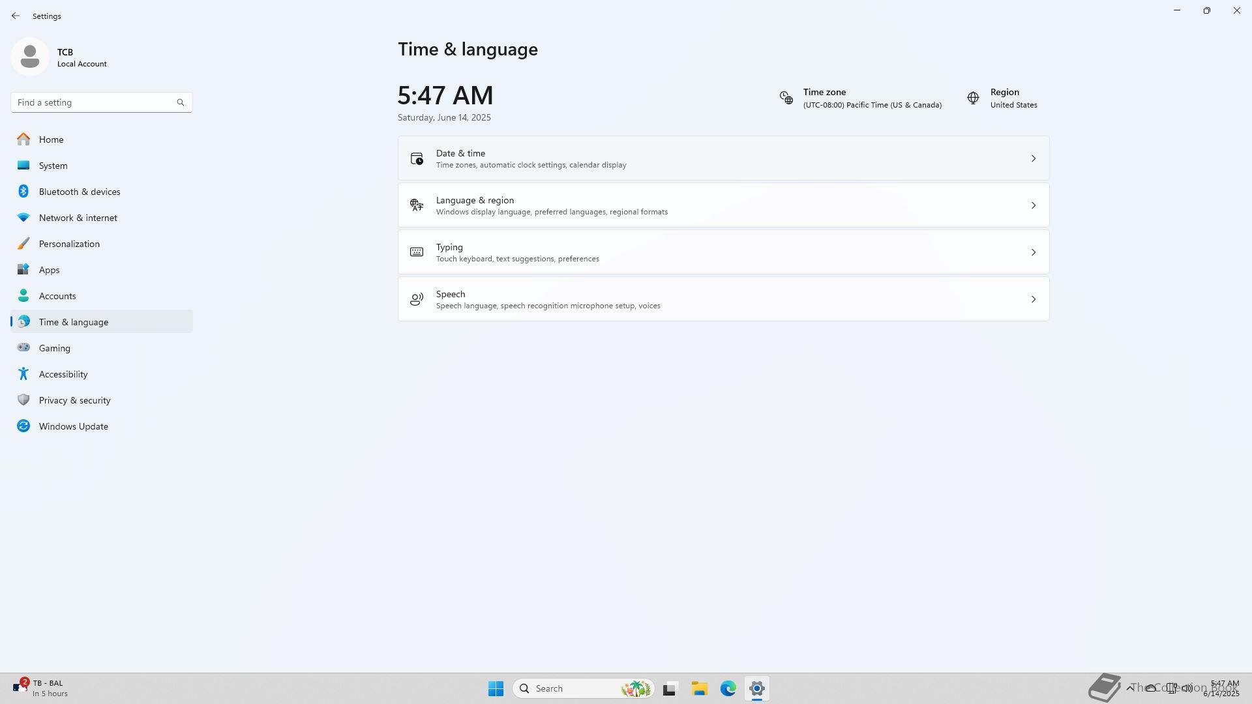This screenshot has height=704, width=1252.
Task: Click the Gaming controller icon
Action: [23, 348]
